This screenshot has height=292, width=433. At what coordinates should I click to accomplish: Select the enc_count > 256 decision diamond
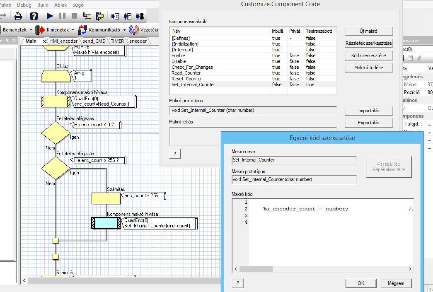coord(56,168)
